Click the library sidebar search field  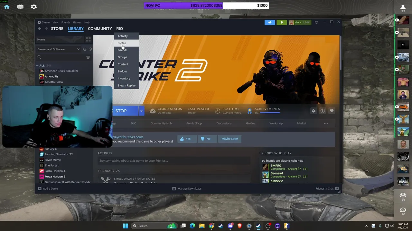click(61, 57)
